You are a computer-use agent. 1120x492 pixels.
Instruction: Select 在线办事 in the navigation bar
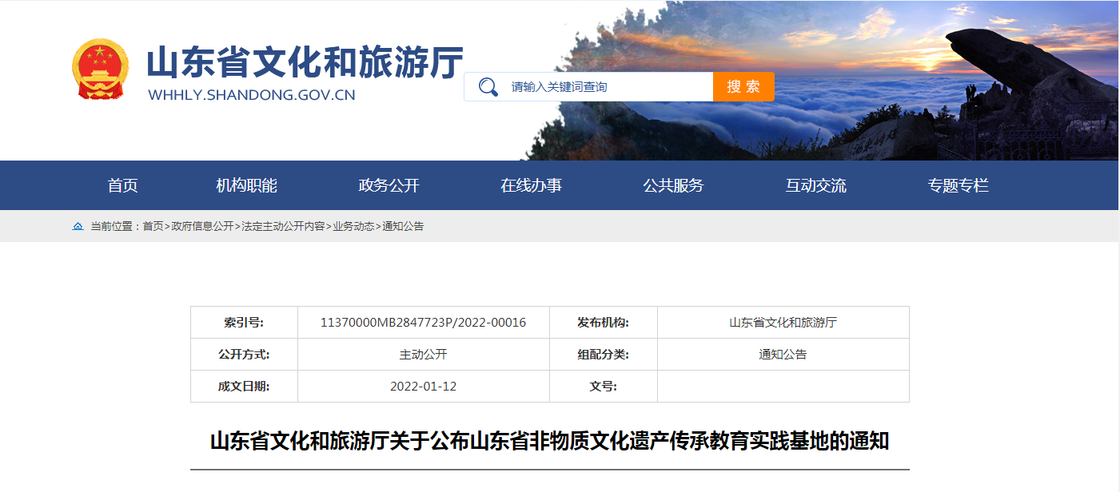[x=531, y=185]
